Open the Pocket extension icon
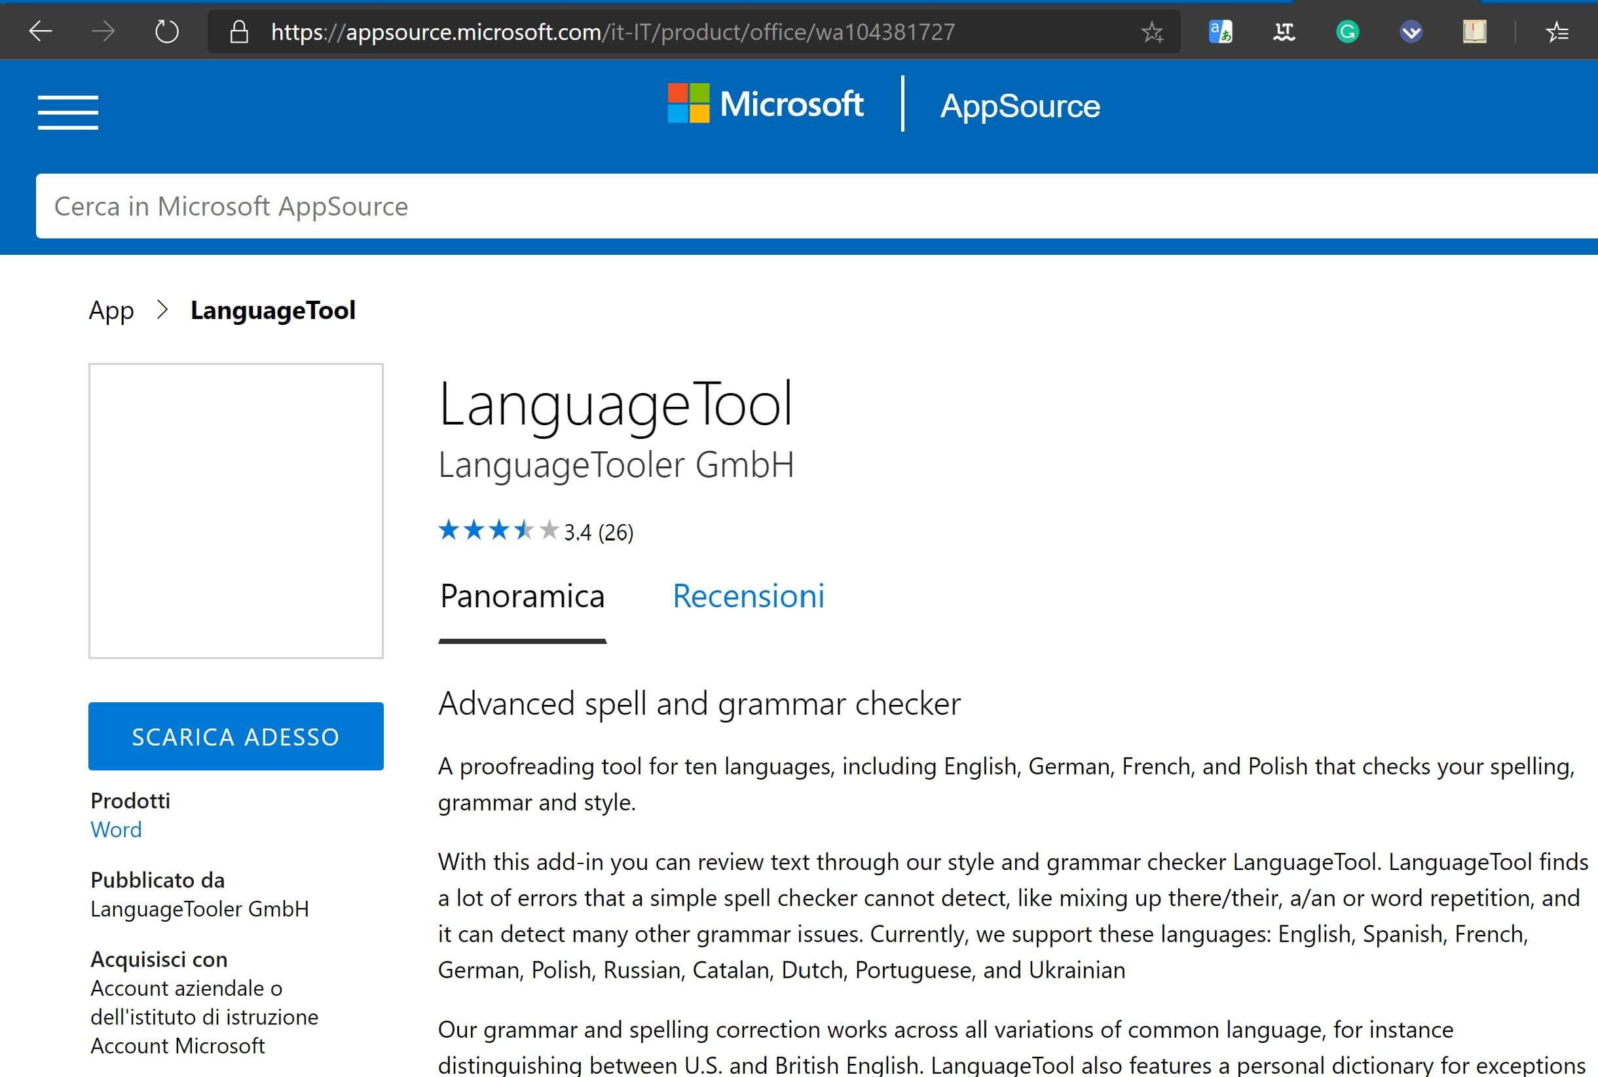Screen dimensions: 1598x1077 pos(1411,31)
